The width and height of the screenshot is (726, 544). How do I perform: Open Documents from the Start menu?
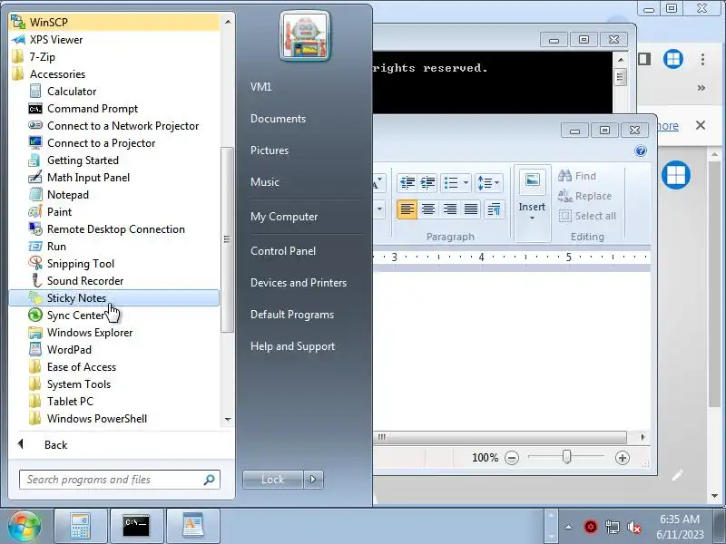point(278,119)
